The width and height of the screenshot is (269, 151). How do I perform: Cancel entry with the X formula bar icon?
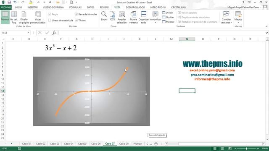(40, 33)
